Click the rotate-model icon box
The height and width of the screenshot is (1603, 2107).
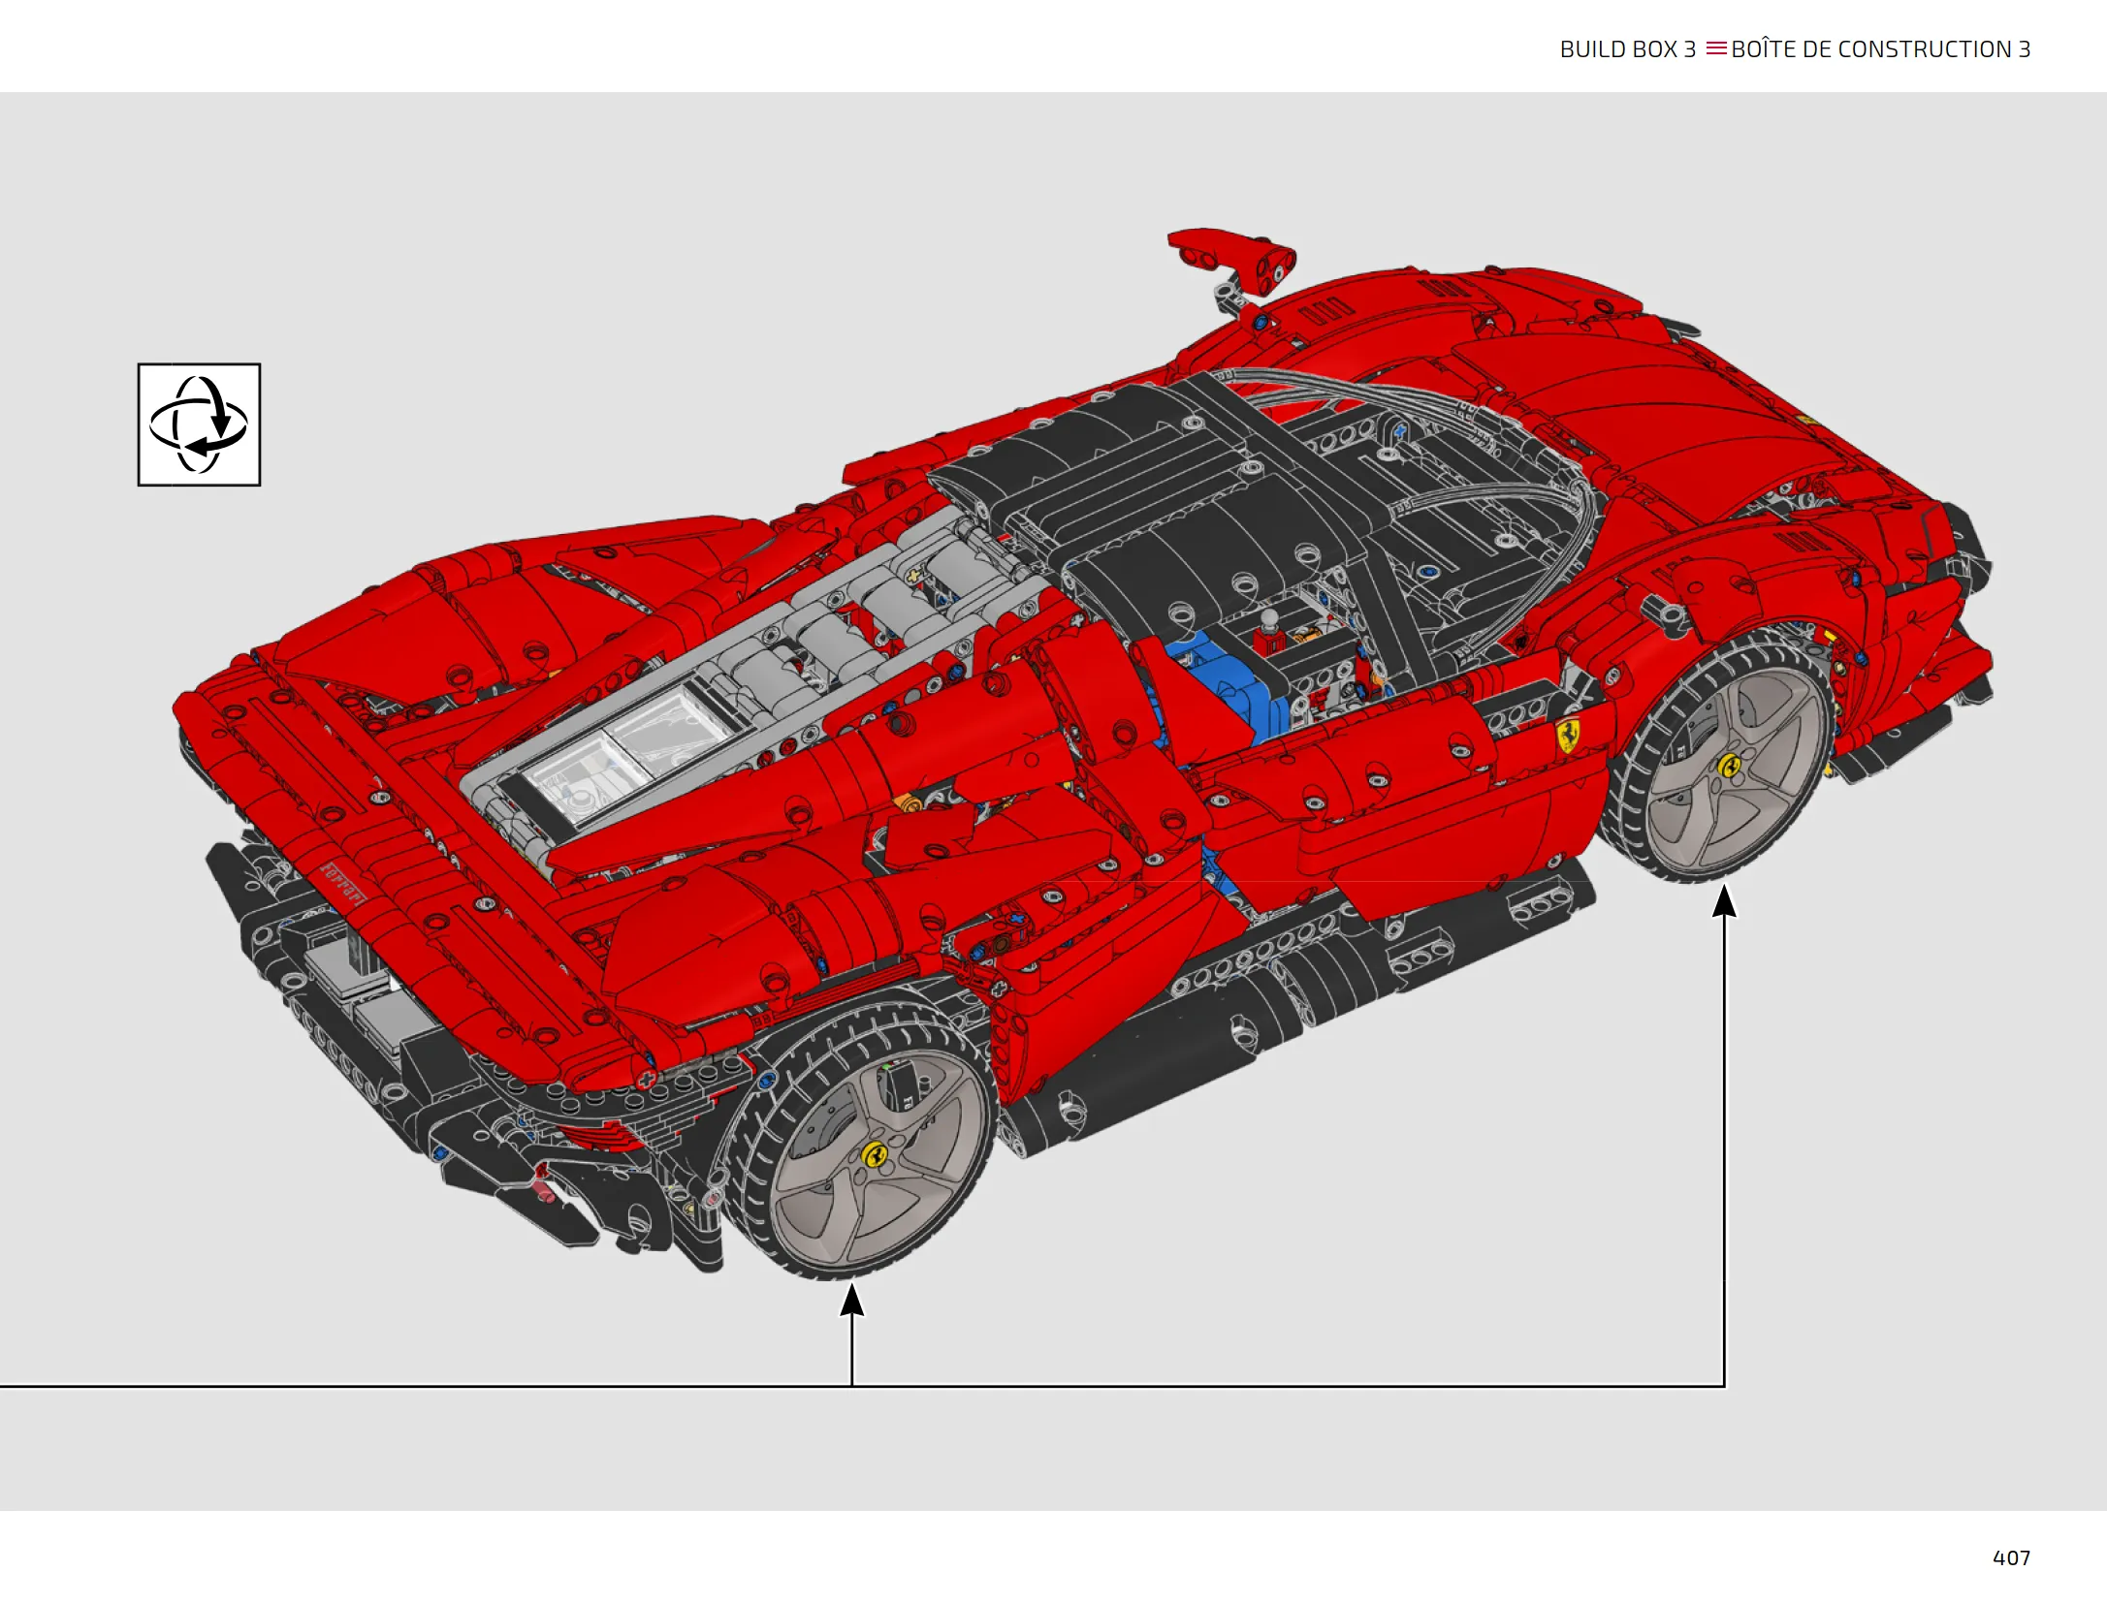click(x=199, y=424)
